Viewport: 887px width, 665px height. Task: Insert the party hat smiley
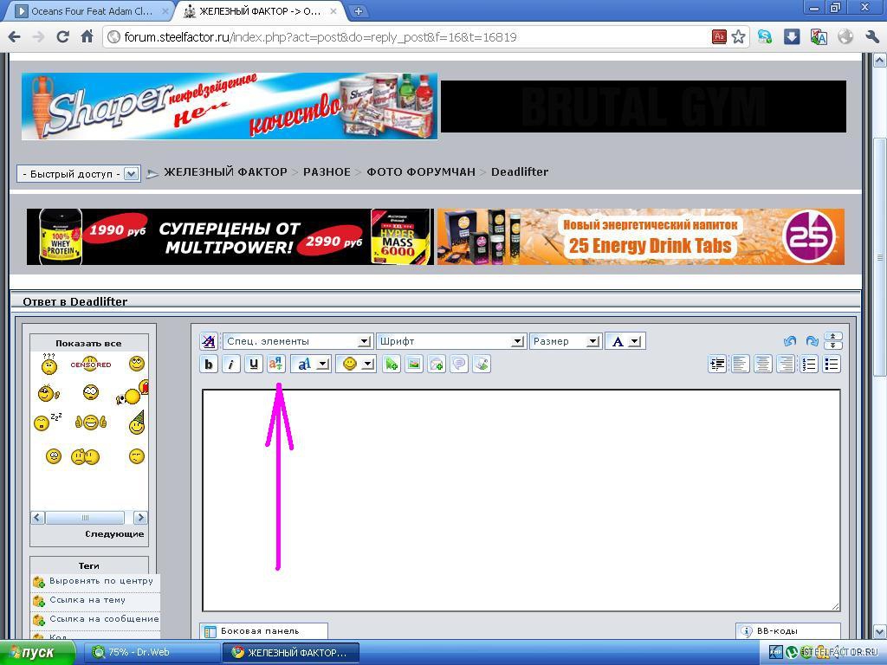(x=136, y=423)
